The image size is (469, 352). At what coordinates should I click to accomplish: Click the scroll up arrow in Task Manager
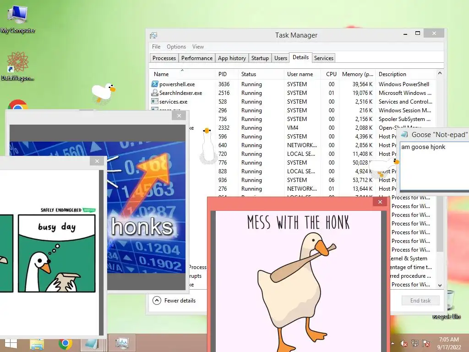(439, 73)
